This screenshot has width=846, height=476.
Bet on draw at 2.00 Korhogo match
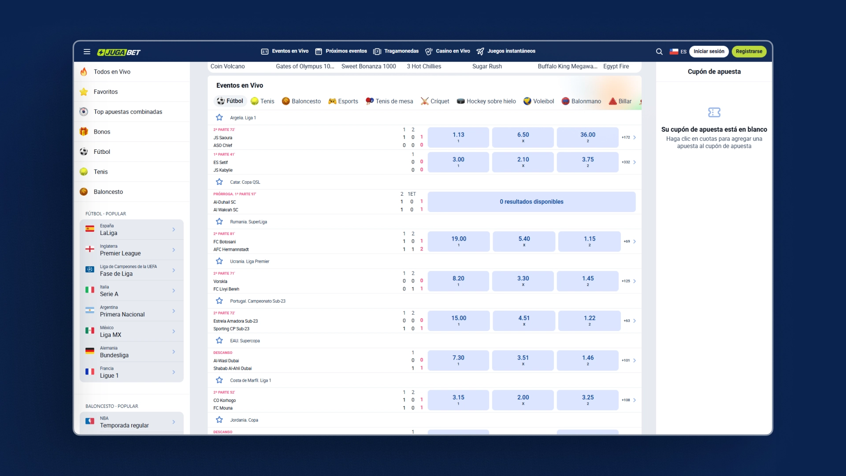coord(523,400)
